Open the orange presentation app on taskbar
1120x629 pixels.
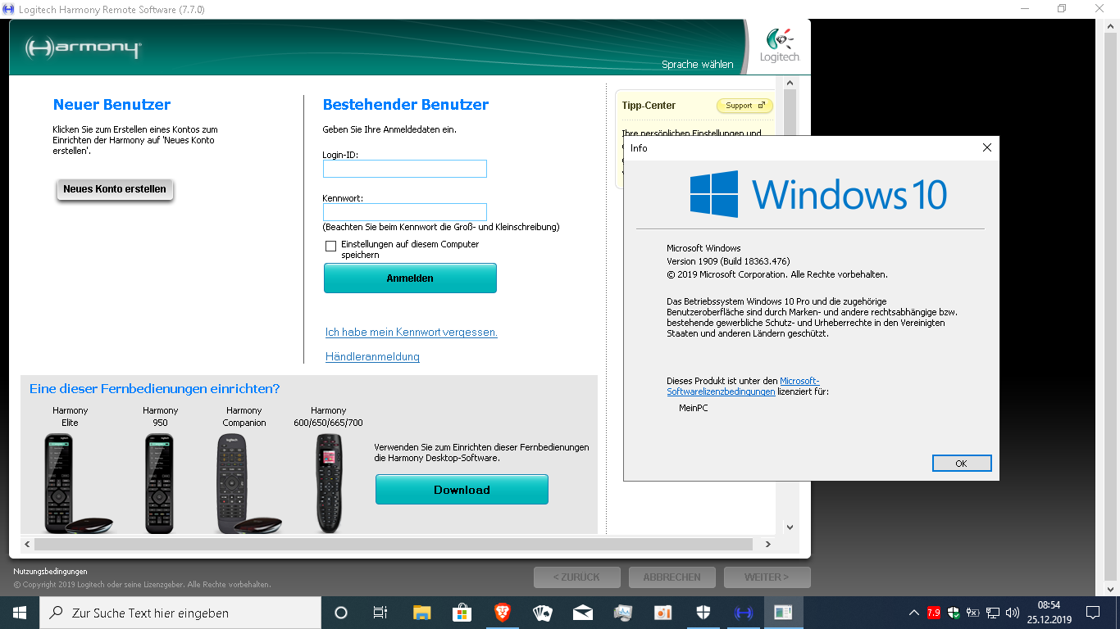point(662,613)
